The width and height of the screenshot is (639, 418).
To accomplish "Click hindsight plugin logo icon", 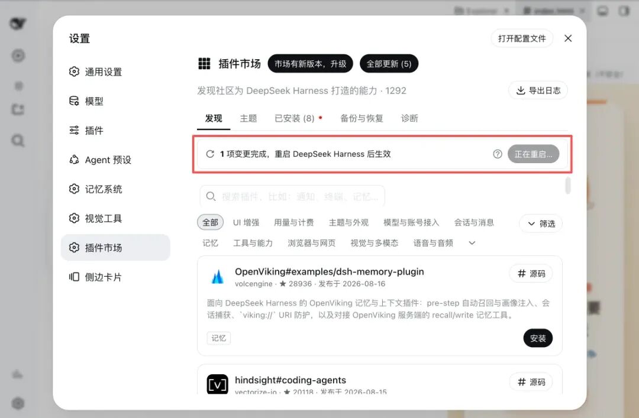I will click(217, 384).
